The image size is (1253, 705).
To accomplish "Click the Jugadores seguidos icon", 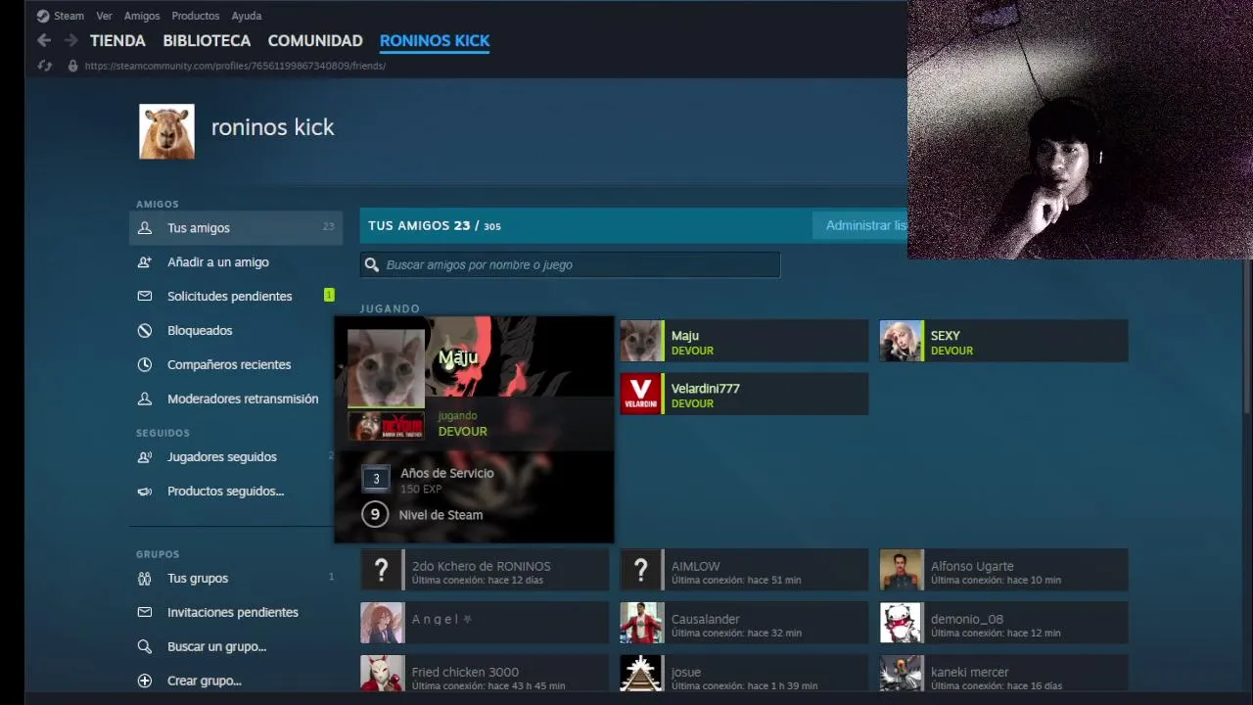I will (145, 456).
